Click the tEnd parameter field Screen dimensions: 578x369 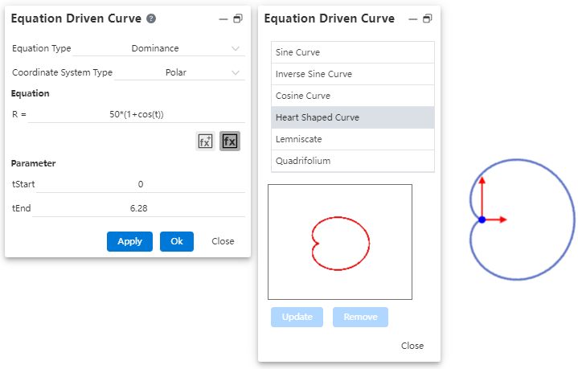coord(140,208)
